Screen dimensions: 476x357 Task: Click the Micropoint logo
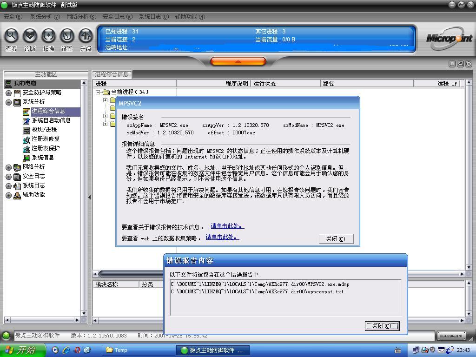pyautogui.click(x=449, y=39)
